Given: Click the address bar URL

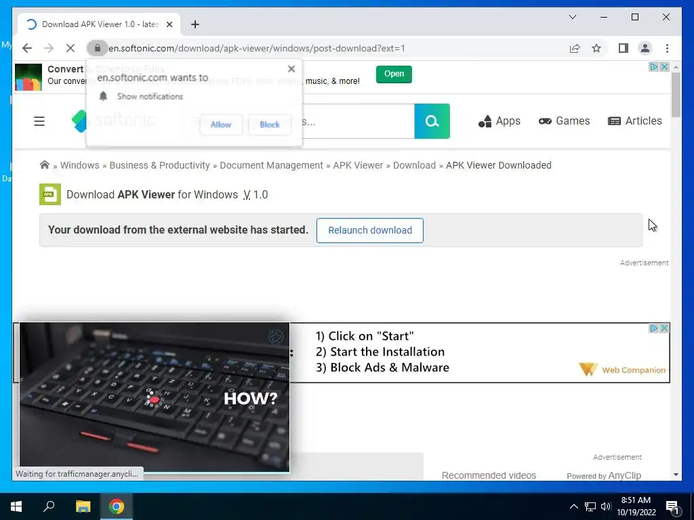Looking at the screenshot, I should (x=257, y=48).
